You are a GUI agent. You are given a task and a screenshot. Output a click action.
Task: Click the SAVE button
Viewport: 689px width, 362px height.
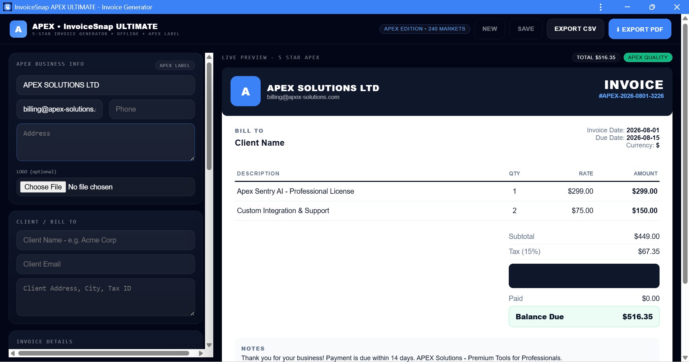pos(526,29)
